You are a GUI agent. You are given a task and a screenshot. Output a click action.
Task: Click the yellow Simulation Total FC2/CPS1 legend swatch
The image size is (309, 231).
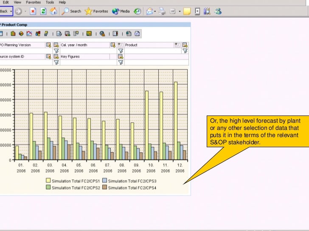click(48, 180)
